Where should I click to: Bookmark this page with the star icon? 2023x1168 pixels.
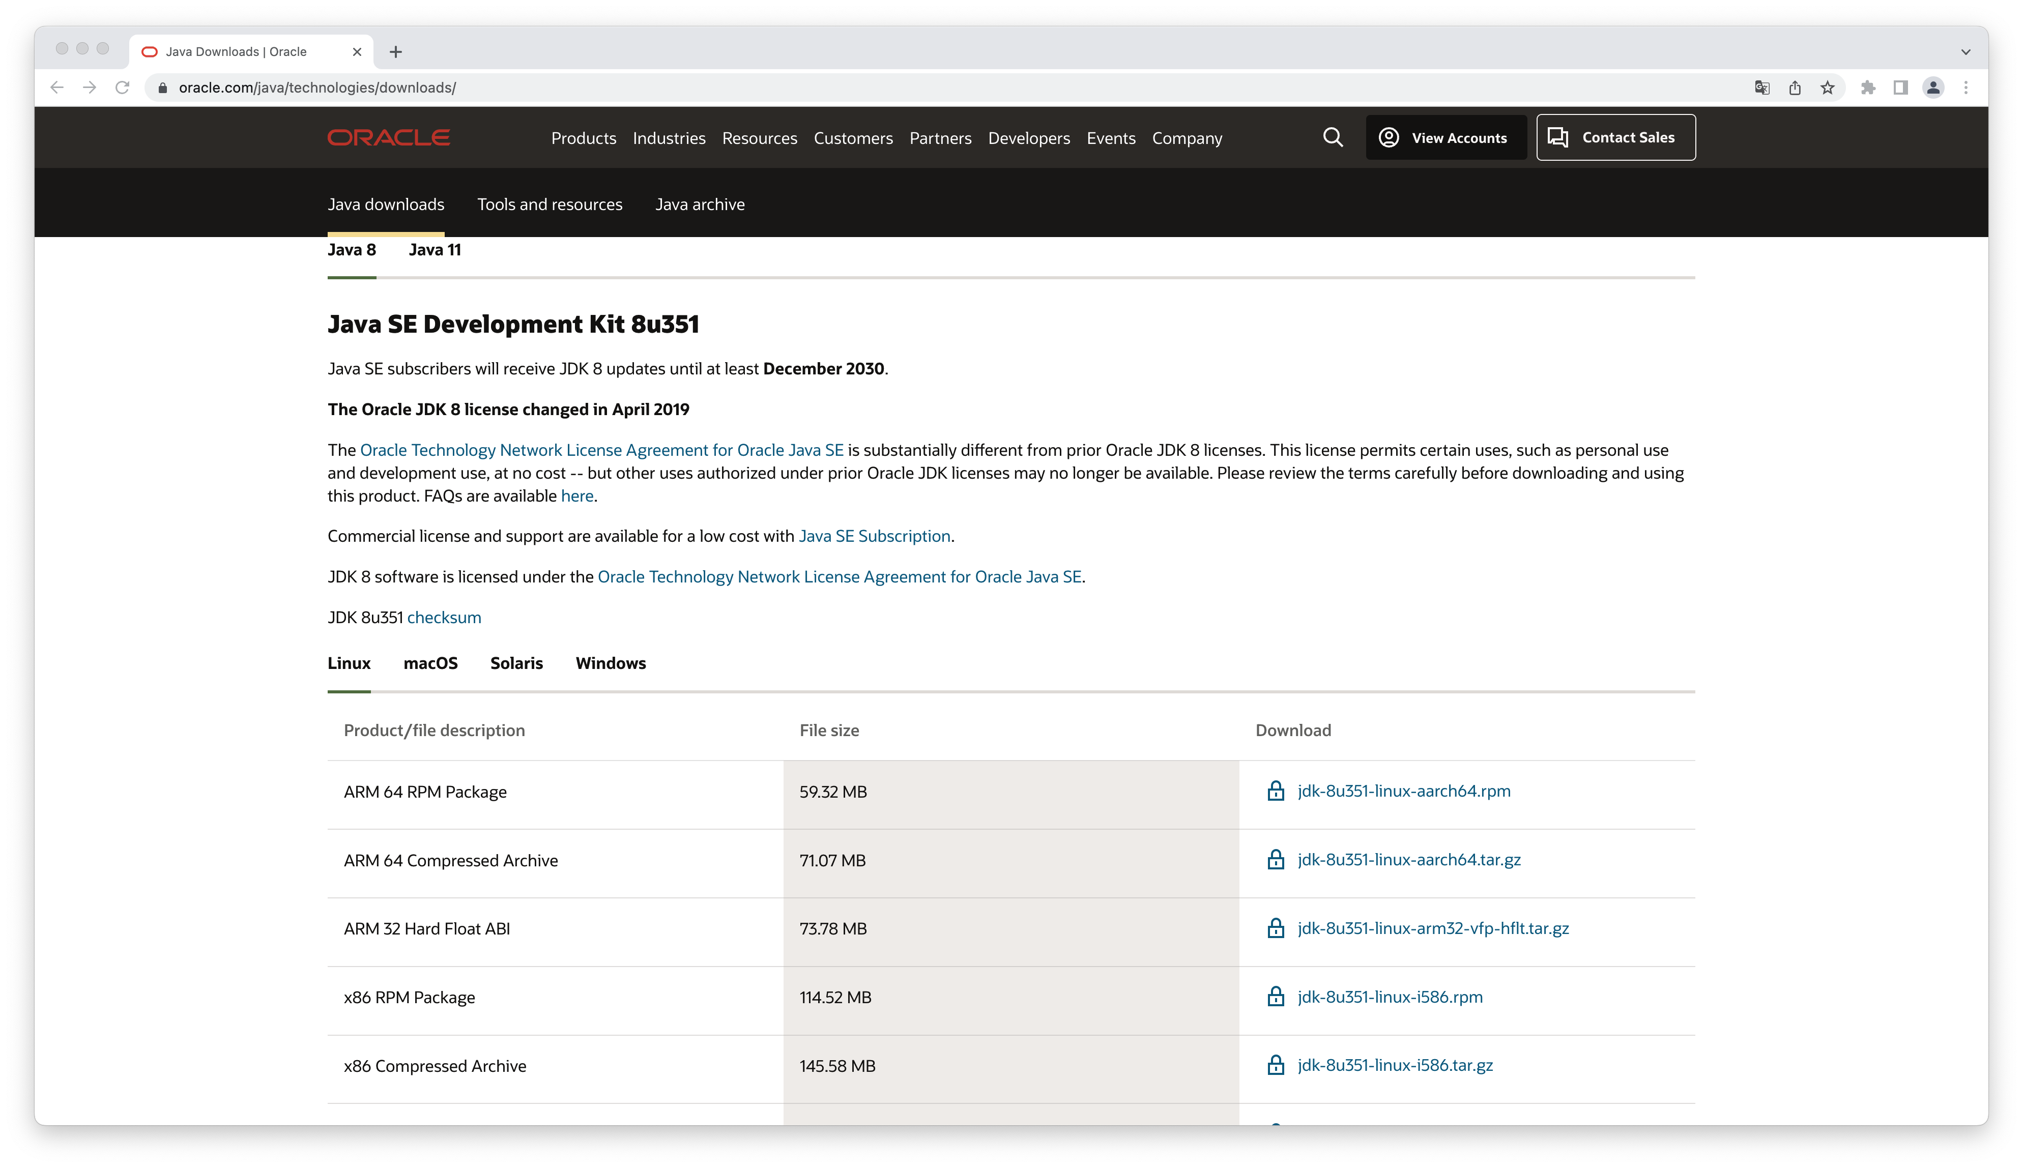(x=1827, y=87)
